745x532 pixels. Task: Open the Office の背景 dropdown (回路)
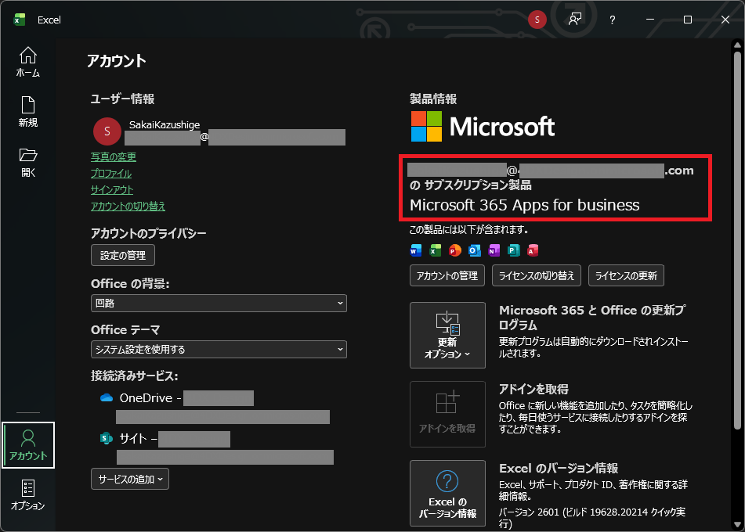[x=219, y=304]
